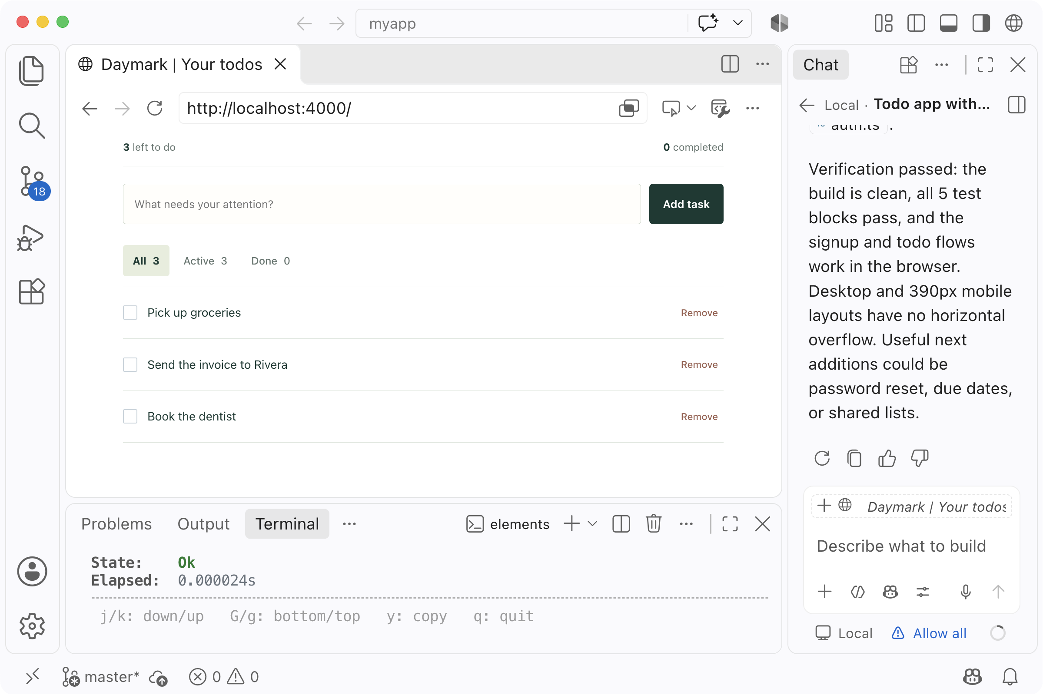Create a new terminal with plus
Image resolution: width=1043 pixels, height=695 pixels.
[571, 524]
